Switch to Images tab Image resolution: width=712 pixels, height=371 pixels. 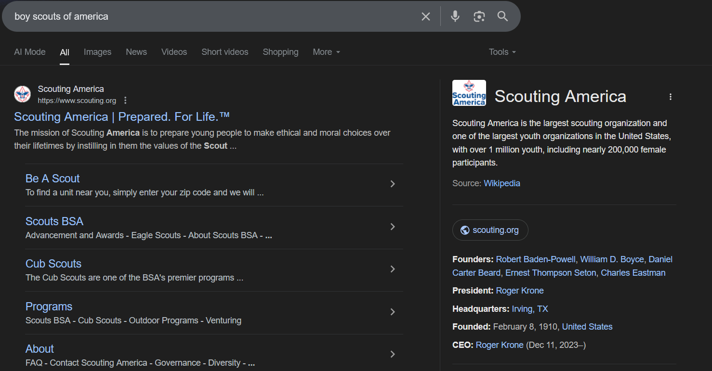[97, 52]
